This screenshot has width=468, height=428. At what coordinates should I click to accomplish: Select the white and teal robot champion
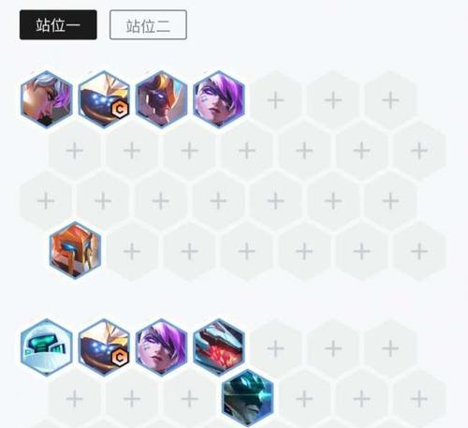47,347
